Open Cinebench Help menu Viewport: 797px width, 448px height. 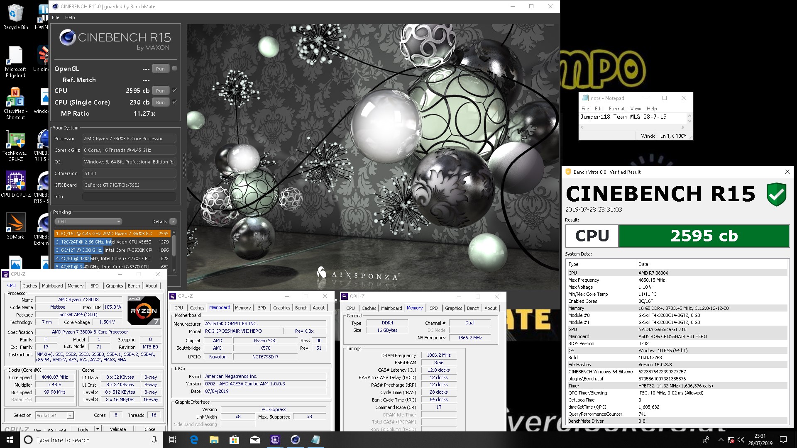pos(70,17)
